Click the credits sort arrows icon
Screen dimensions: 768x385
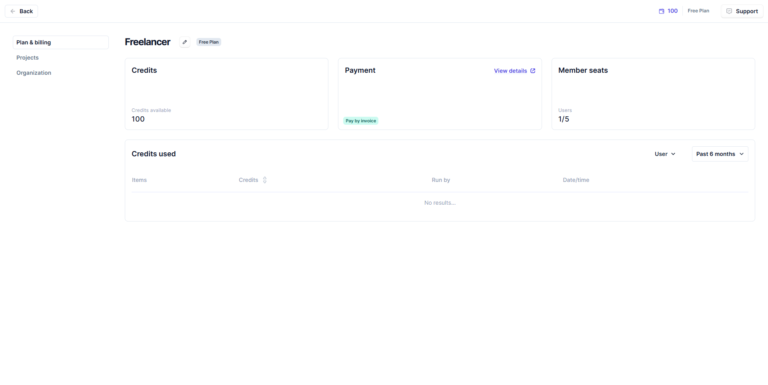coord(265,180)
